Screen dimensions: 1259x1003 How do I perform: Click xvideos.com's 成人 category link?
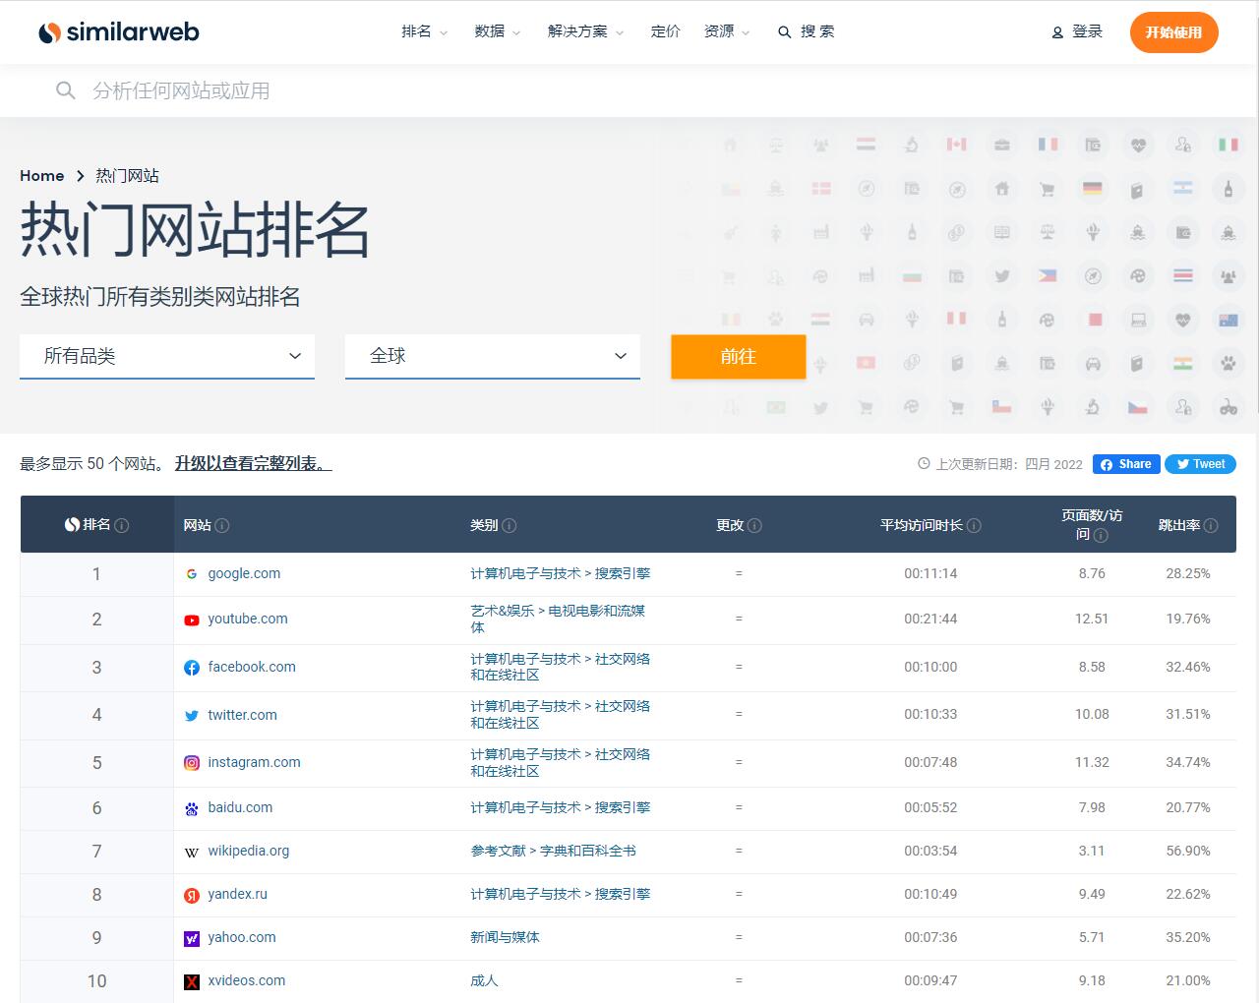[484, 980]
